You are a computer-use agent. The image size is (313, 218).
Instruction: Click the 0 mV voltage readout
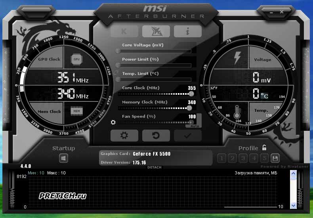pyautogui.click(x=262, y=78)
